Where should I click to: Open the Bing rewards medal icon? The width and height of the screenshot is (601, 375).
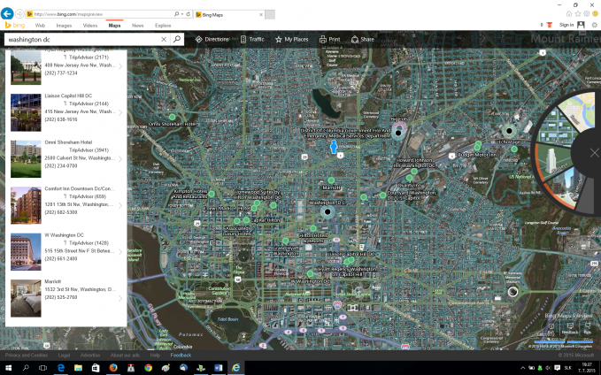(x=550, y=25)
